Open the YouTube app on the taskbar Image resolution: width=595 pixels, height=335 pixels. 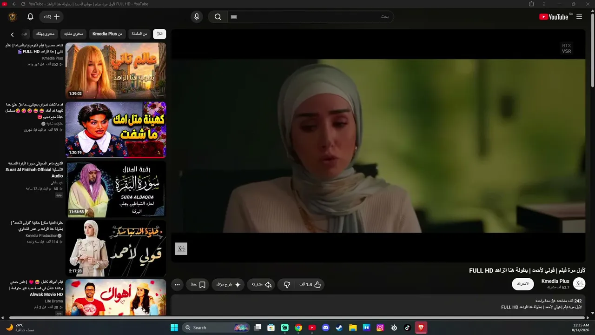[x=312, y=328]
